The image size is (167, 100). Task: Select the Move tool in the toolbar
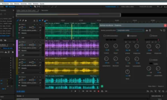tap(31, 7)
